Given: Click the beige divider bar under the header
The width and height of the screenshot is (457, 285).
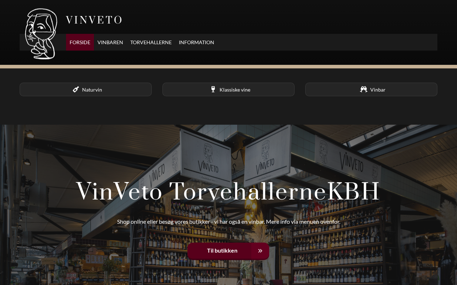Looking at the screenshot, I should 228,67.
